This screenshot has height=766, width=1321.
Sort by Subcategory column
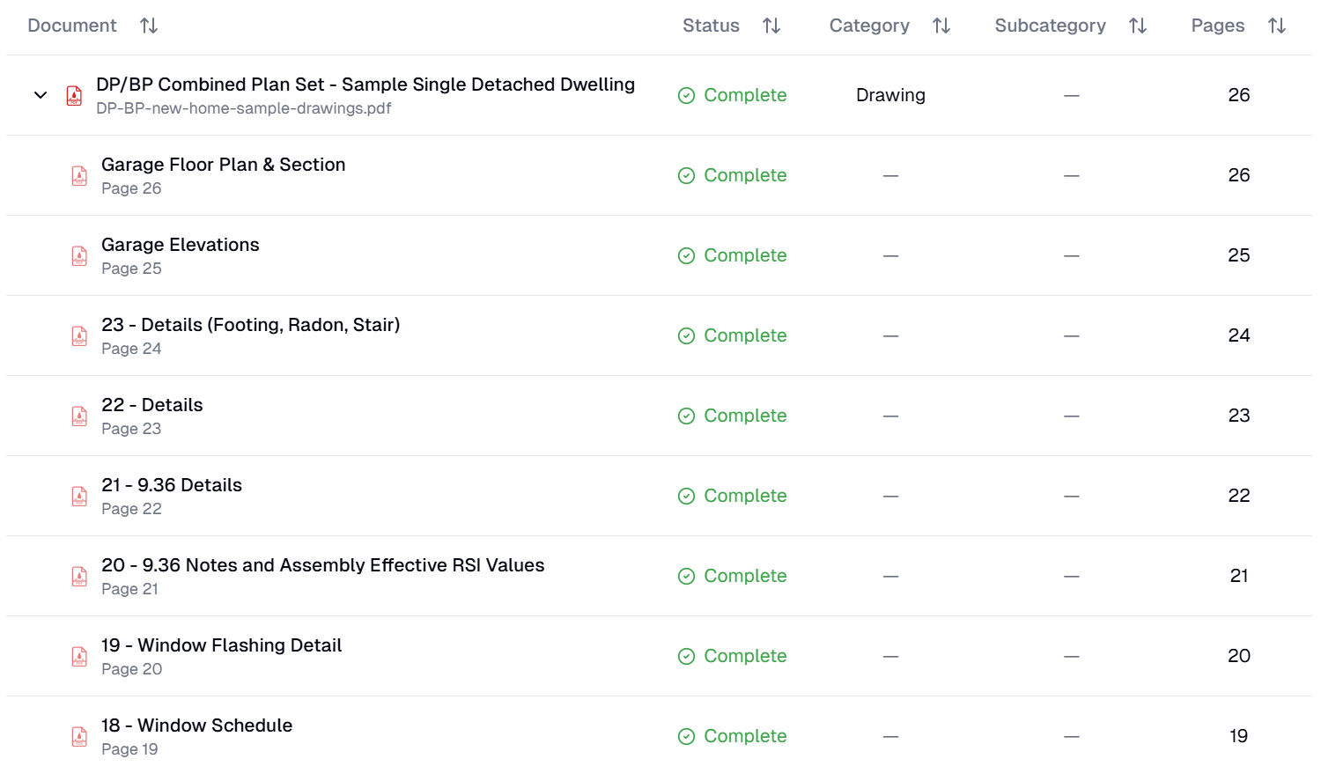[1138, 26]
